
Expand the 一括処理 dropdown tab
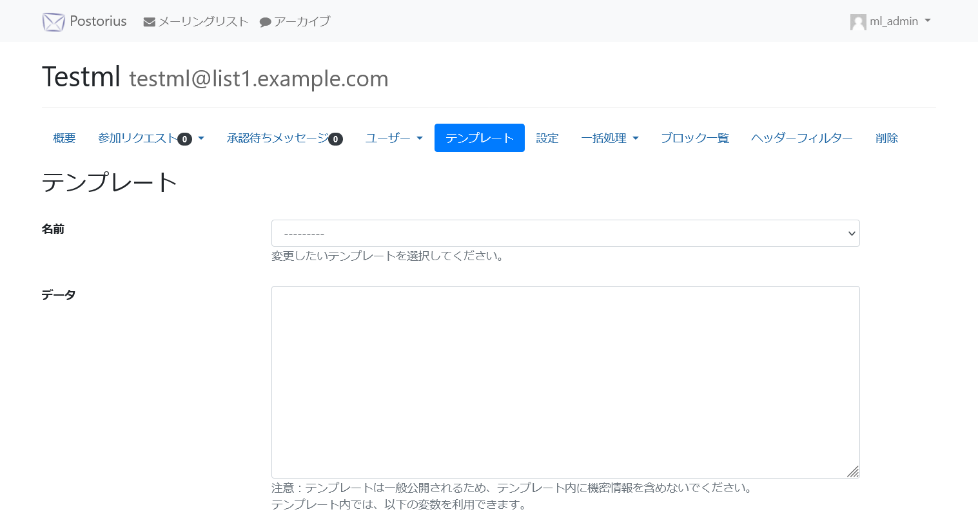click(x=610, y=138)
